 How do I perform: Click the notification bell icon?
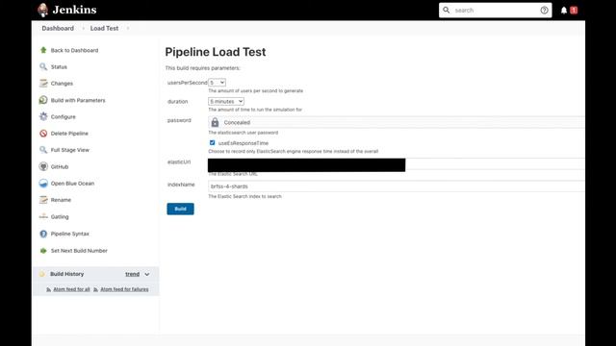[x=564, y=11]
